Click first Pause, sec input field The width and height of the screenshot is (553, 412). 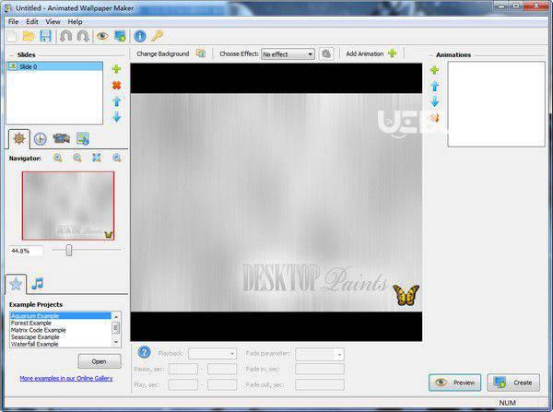183,370
